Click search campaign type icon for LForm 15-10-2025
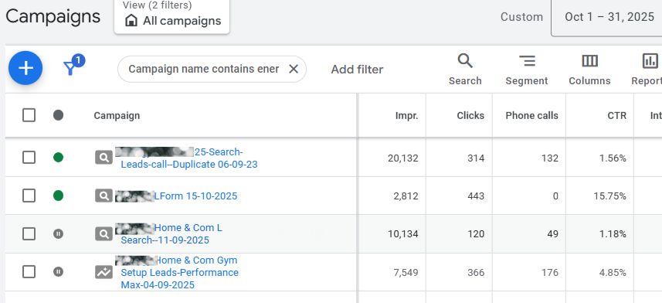 104,196
